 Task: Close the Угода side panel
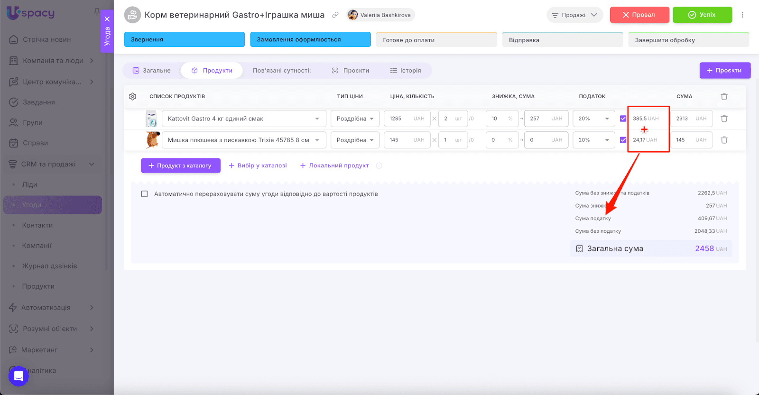107,19
